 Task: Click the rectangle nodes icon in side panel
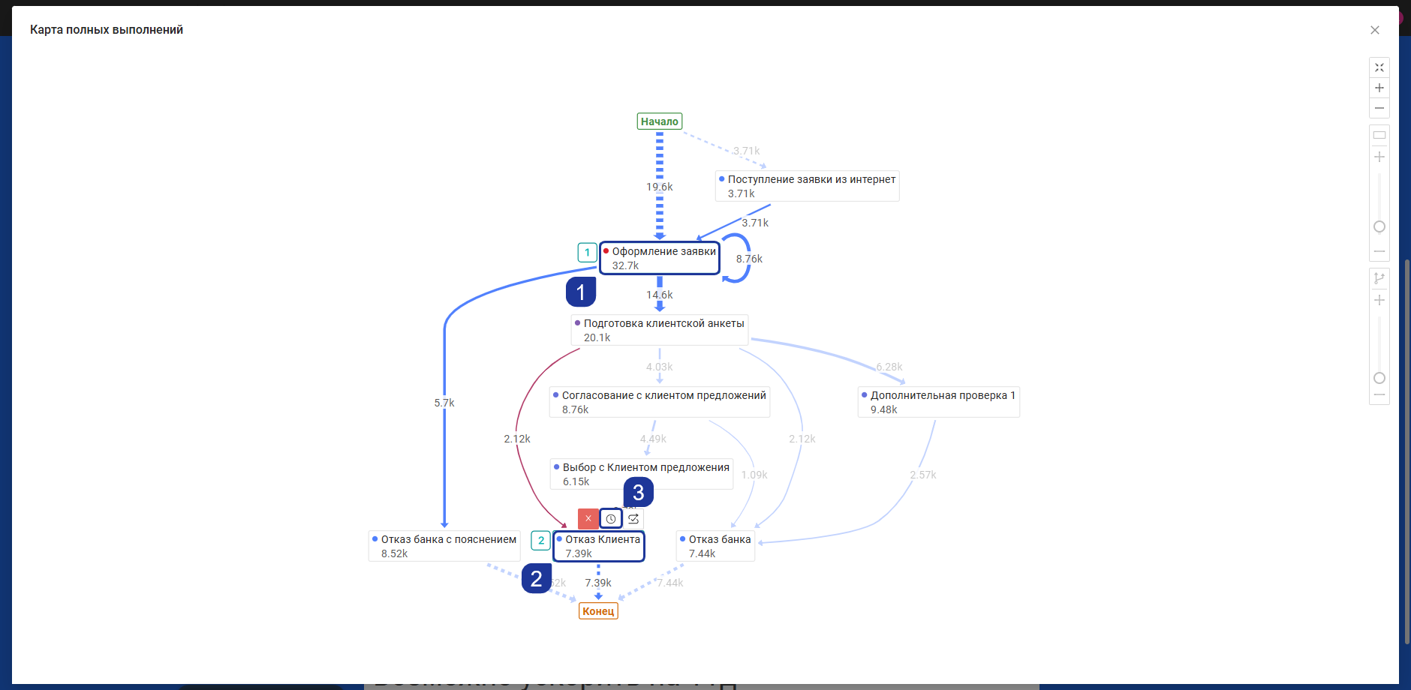pyautogui.click(x=1379, y=135)
